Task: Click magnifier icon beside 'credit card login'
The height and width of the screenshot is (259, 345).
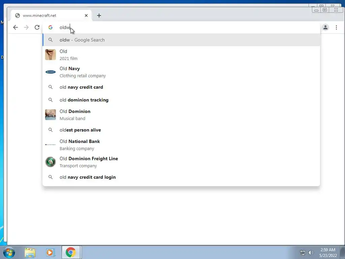Action: 51,177
